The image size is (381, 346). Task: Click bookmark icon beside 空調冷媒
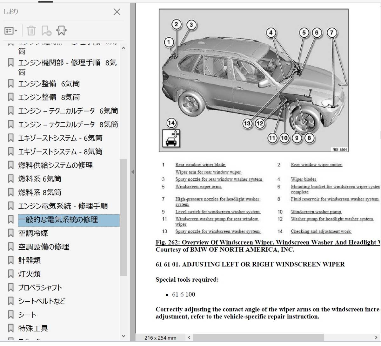tap(11, 234)
